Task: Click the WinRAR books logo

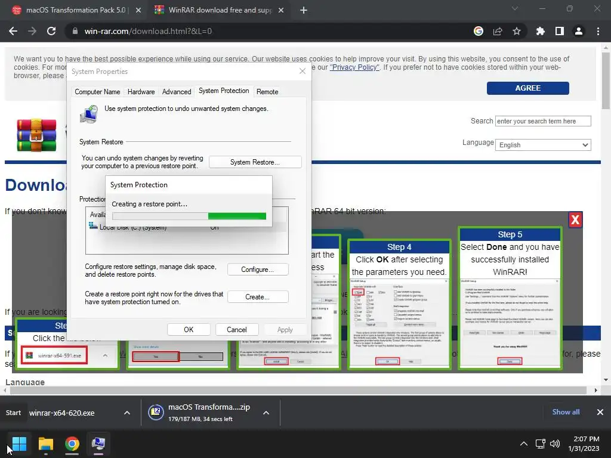Action: (x=36, y=135)
